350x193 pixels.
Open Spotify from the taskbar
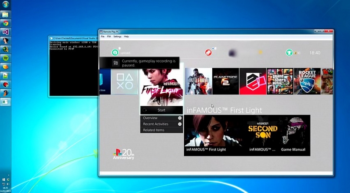point(5,58)
